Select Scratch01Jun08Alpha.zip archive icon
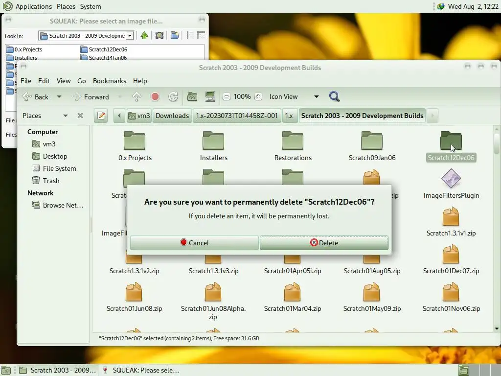 click(x=213, y=292)
